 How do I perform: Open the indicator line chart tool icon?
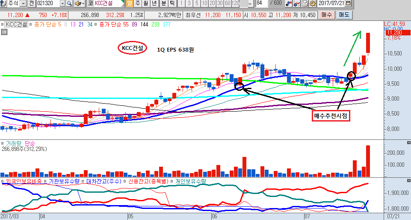[x=297, y=3]
